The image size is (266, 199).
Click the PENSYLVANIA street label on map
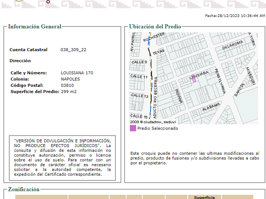click(x=220, y=81)
